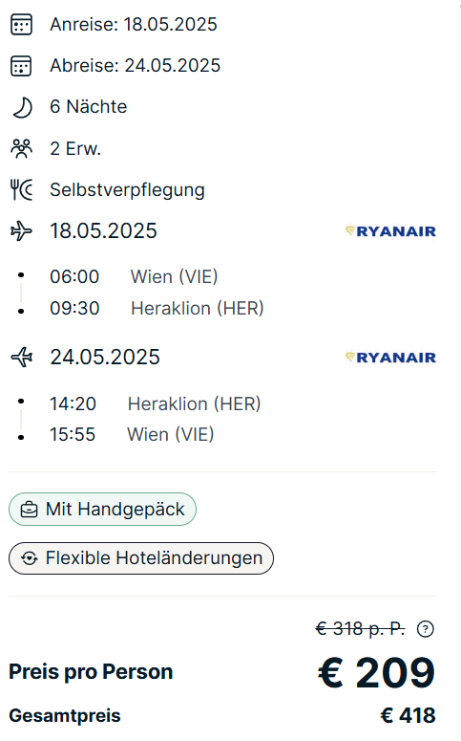Click the suitcase icon in the Handgepäck tag
461x741 pixels.
pyautogui.click(x=29, y=510)
